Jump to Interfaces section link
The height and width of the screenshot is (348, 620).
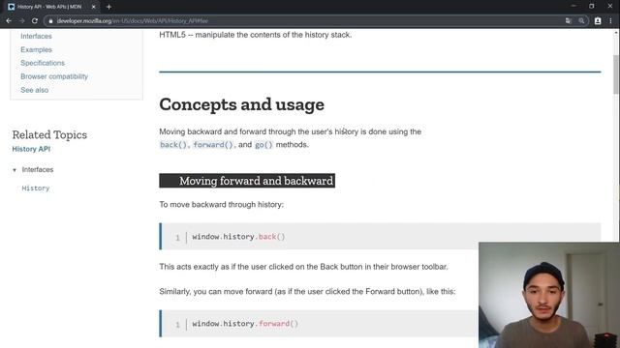(x=36, y=36)
